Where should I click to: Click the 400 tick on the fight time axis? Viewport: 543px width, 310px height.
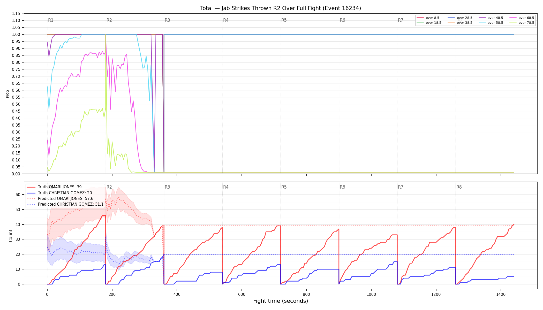click(x=177, y=294)
